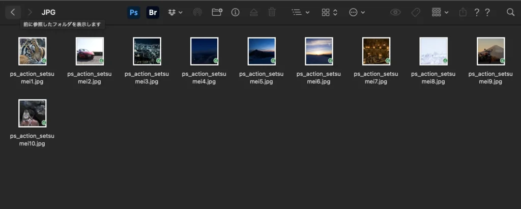521x209 pixels.
Task: Click the trash delete icon
Action: point(272,12)
